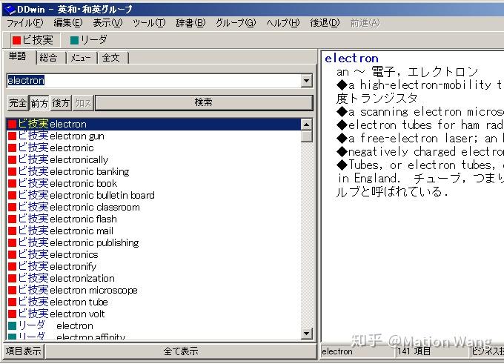Screen dimensions: 504x364
Task: Open the ファイル(F) menu
Action: (x=24, y=23)
